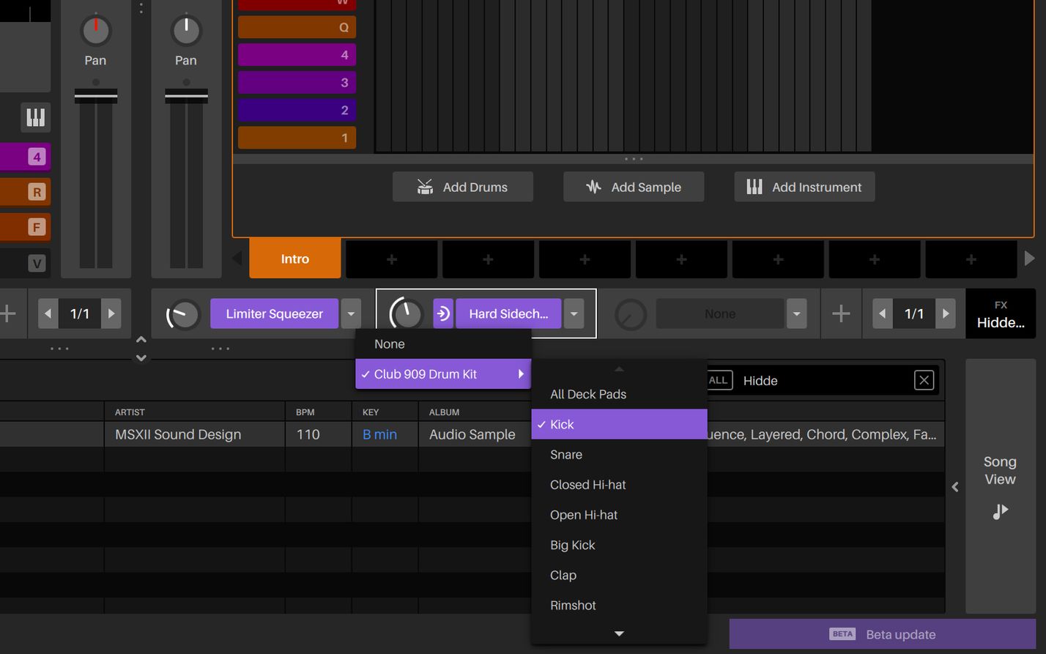Click the blue B min key link

(x=379, y=434)
